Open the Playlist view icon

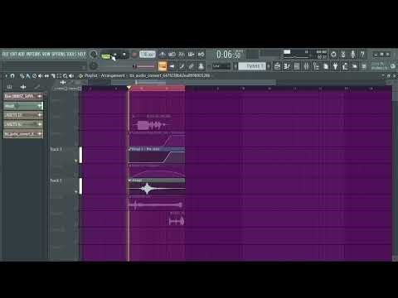[277, 66]
